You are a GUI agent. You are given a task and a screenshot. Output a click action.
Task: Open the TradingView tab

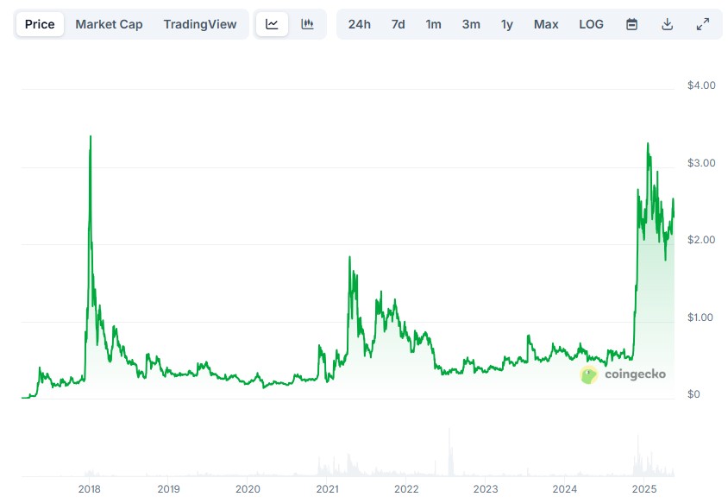point(199,24)
